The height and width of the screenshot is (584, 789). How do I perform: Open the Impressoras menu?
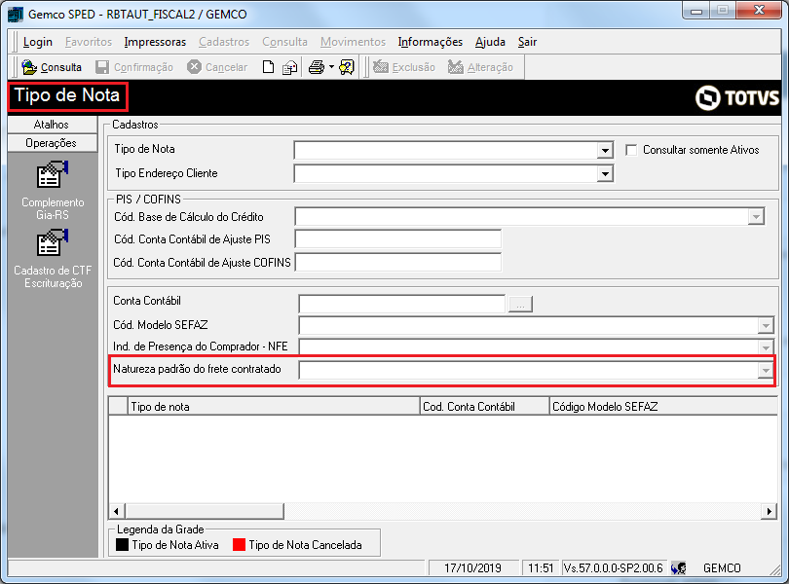pyautogui.click(x=155, y=42)
